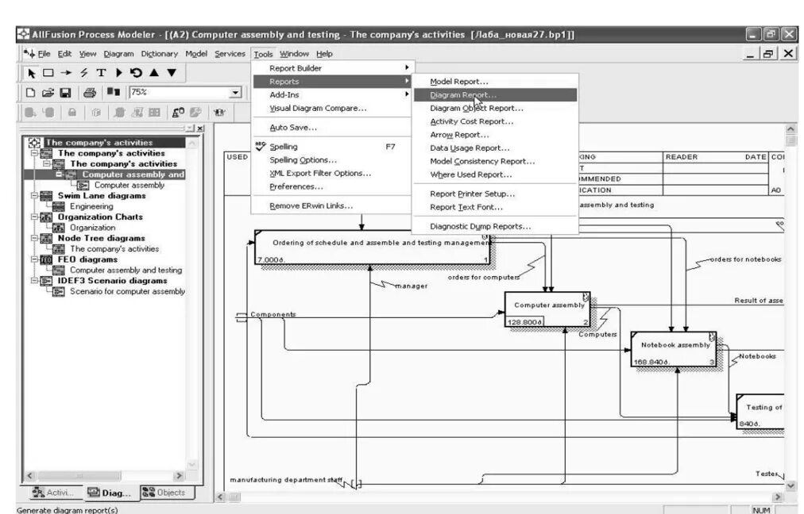Viewport: 804px width, 514px height.
Task: Select the Notebook assembly activity box
Action: (x=673, y=349)
